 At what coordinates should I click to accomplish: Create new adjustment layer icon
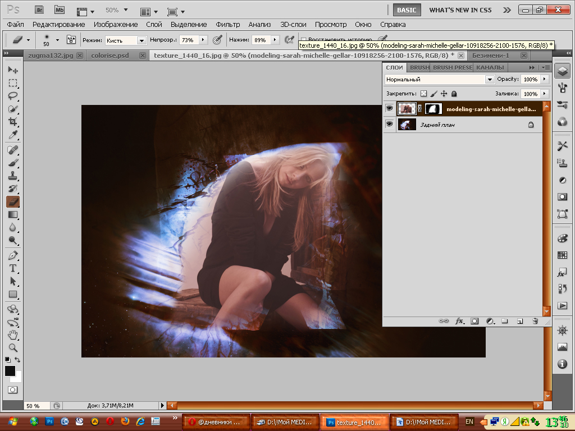pos(490,321)
